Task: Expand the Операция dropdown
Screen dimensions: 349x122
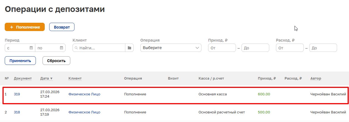Action: (x=171, y=48)
